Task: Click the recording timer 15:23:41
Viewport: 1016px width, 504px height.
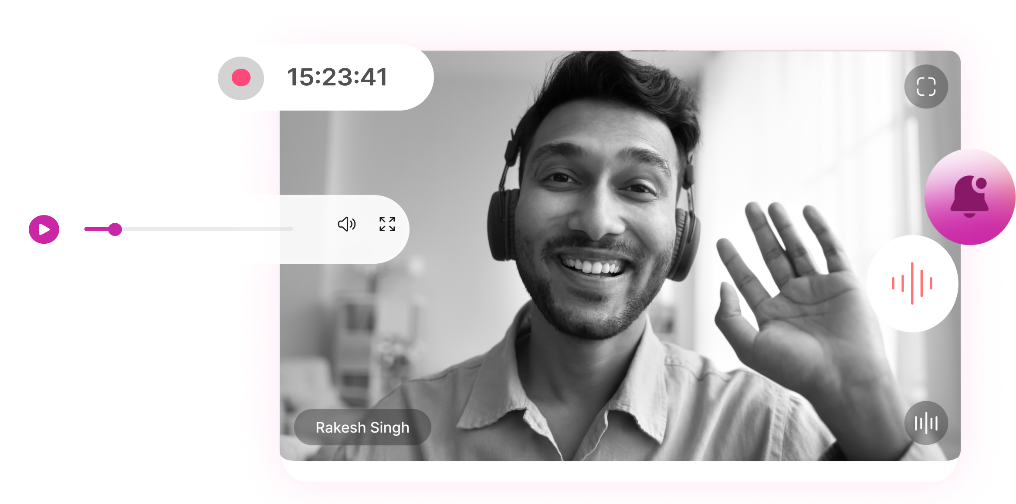Action: click(337, 77)
